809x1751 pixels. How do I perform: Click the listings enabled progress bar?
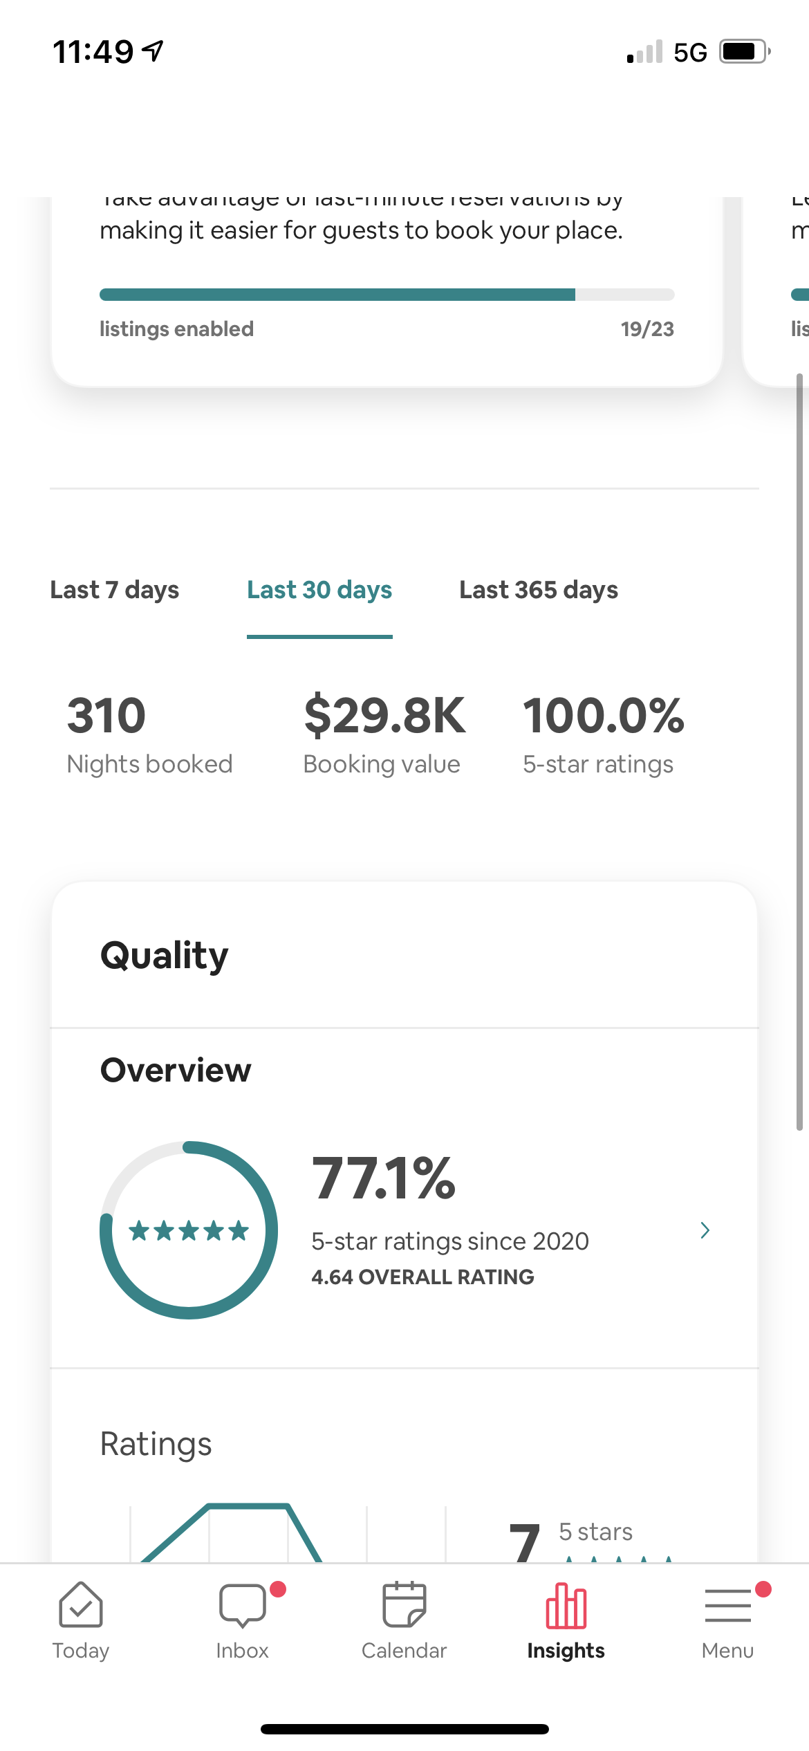point(387,295)
